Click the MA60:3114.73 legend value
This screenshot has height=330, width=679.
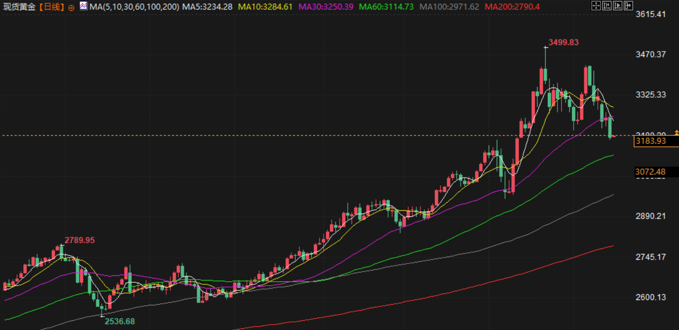pyautogui.click(x=387, y=6)
